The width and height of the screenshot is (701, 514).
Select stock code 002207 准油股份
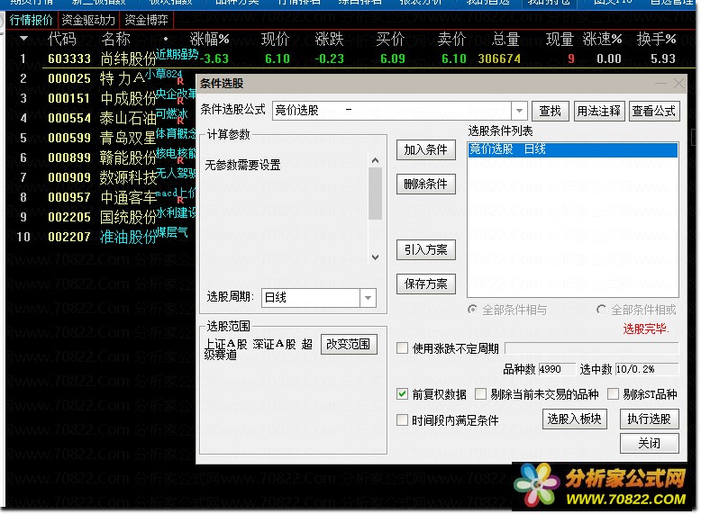pos(69,237)
